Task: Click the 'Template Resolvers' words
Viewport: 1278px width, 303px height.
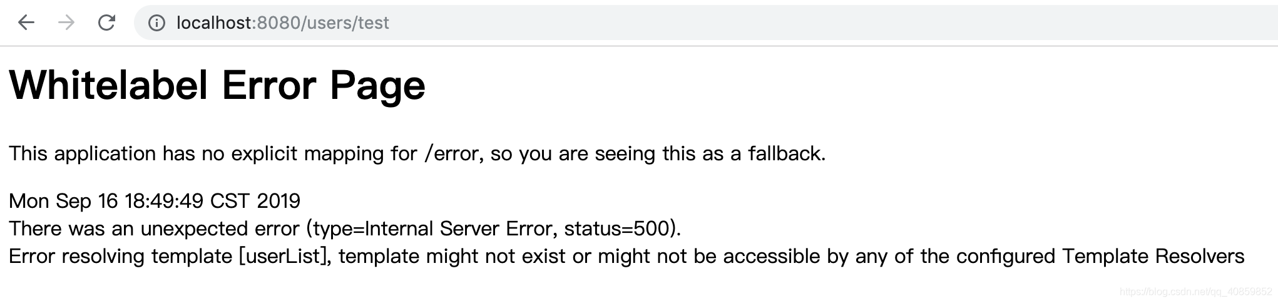Action: click(x=1153, y=256)
